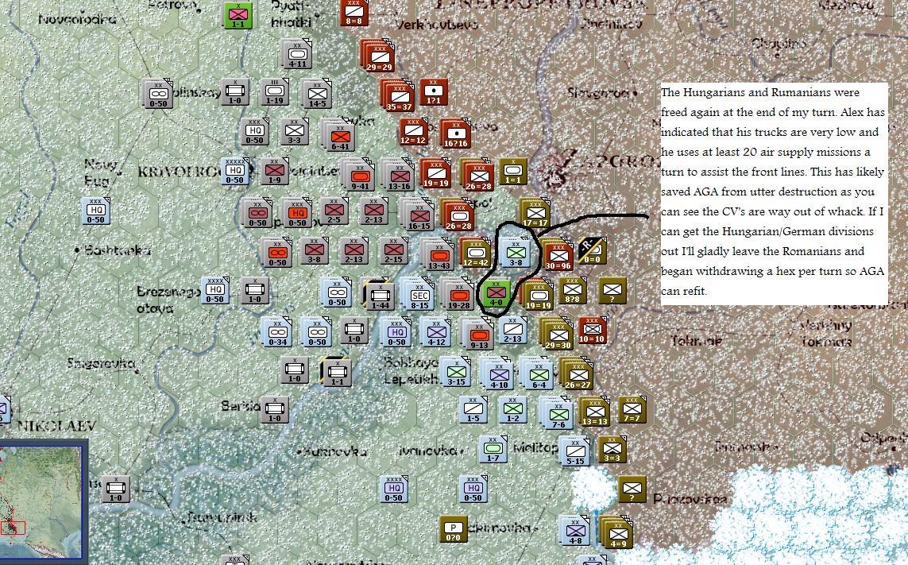This screenshot has width=908, height=565.
Task: Click the 2-5 infantry division counter
Action: pos(334,211)
